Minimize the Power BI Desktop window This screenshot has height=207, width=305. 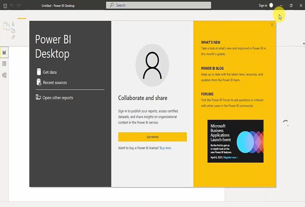[x=281, y=6]
